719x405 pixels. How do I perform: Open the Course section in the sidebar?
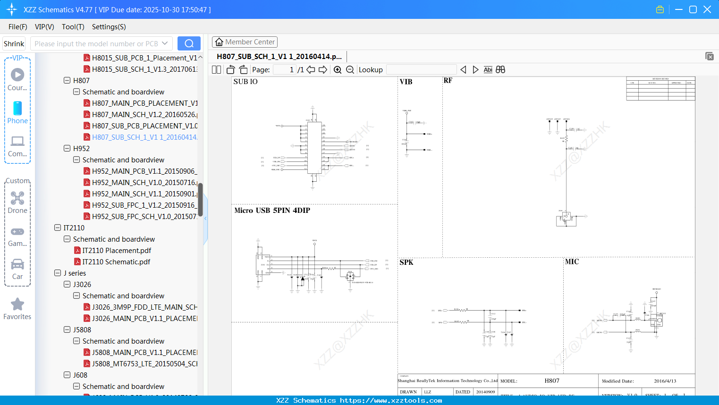[17, 80]
